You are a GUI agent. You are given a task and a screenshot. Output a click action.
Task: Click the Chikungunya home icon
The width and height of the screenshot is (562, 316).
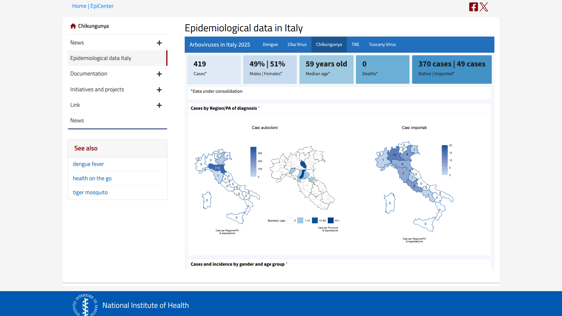73,26
